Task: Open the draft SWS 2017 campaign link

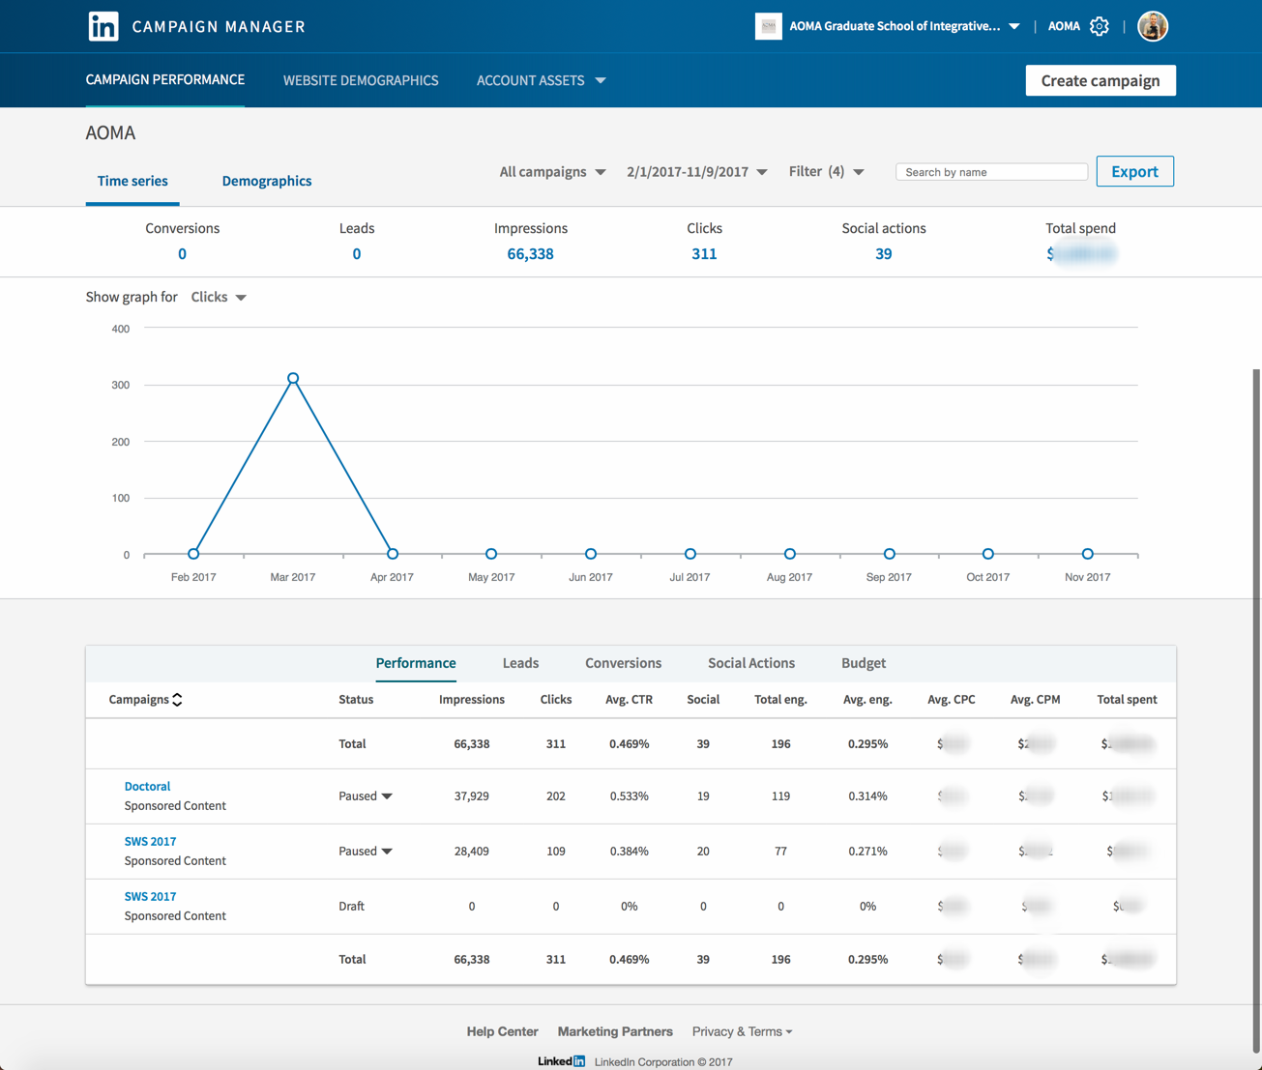Action: coord(150,897)
